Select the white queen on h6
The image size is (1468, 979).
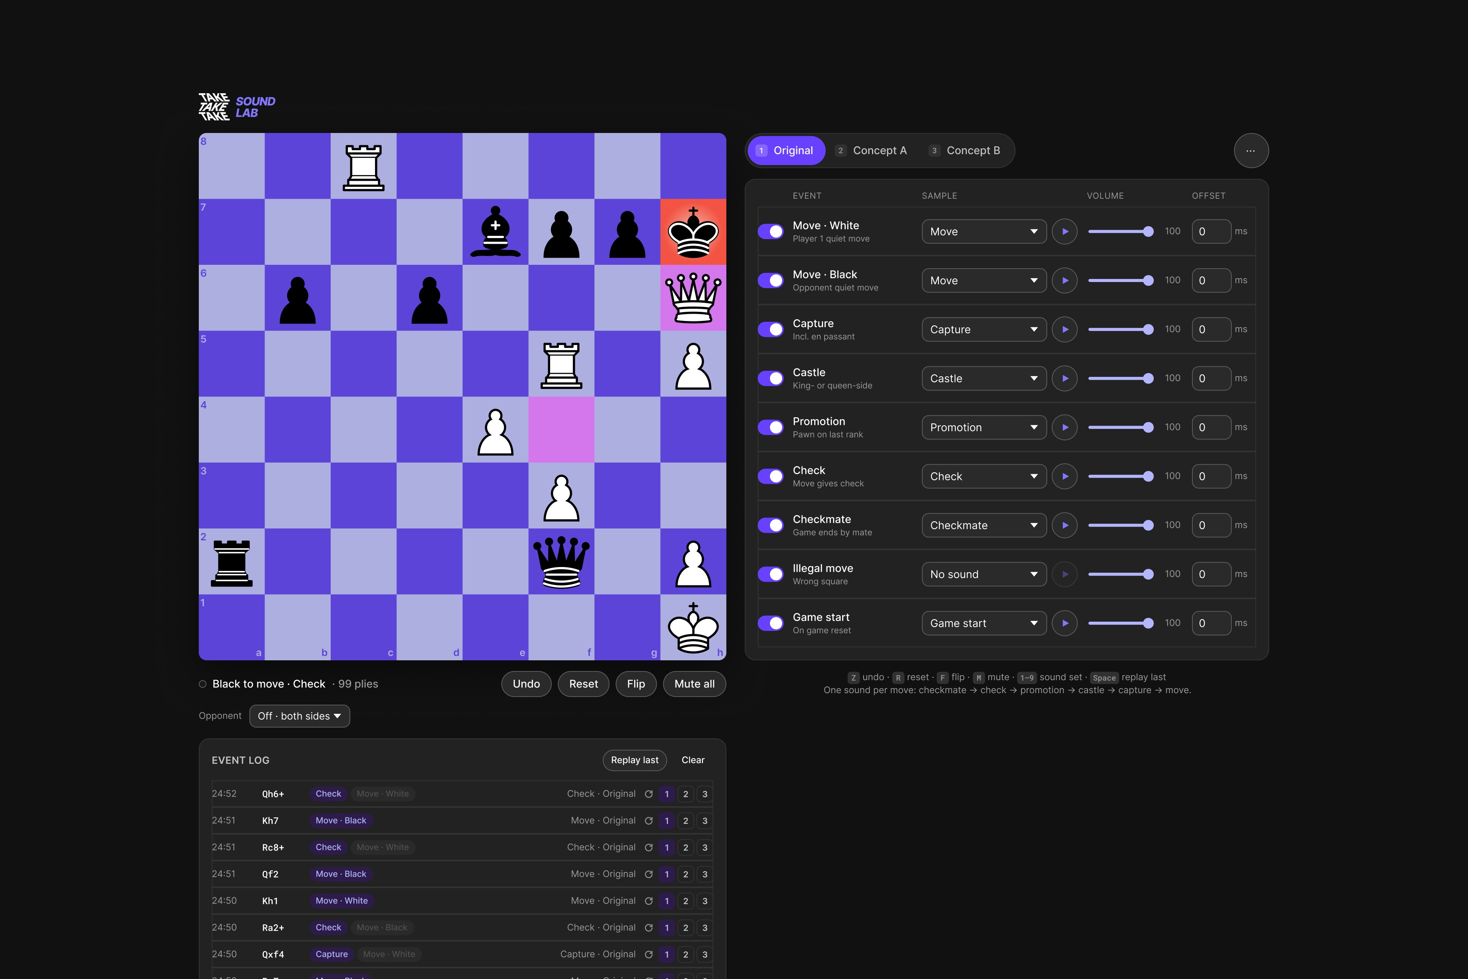click(693, 298)
